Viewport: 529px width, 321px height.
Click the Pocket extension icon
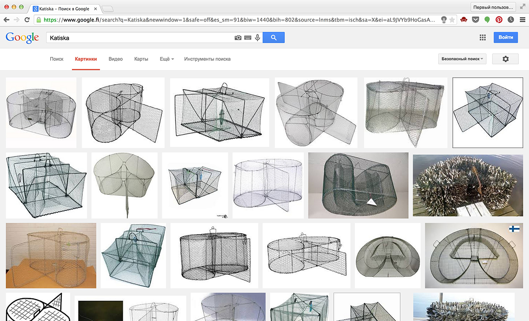click(x=476, y=20)
